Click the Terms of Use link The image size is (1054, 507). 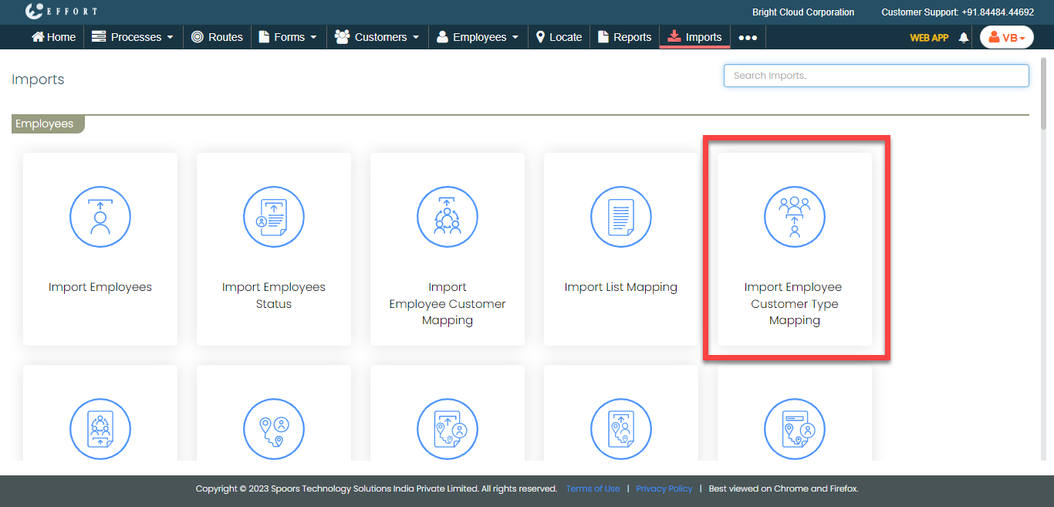[x=593, y=488]
